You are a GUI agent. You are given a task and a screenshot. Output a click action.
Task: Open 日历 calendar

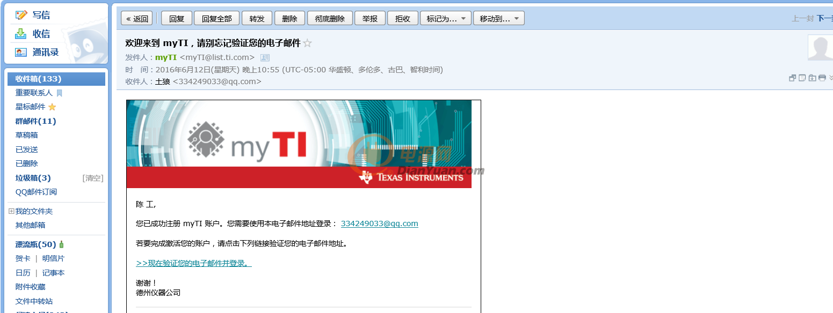pyautogui.click(x=23, y=273)
